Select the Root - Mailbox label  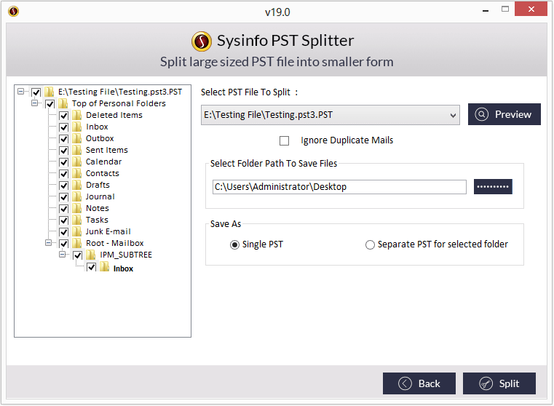click(x=115, y=243)
